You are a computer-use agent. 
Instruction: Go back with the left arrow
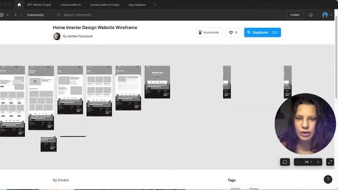15,15
